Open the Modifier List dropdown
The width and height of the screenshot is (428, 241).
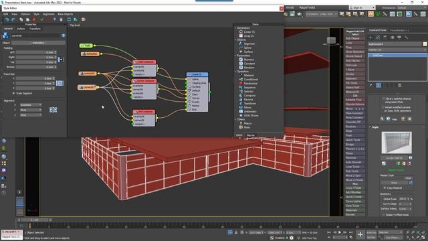coord(397,50)
